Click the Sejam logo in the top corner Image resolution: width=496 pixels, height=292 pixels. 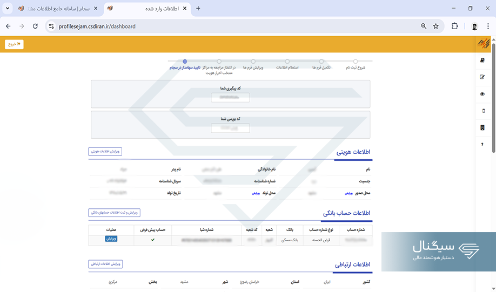point(482,43)
